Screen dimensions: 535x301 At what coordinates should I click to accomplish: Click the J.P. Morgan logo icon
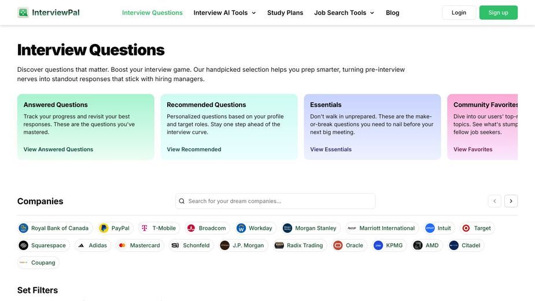225,245
